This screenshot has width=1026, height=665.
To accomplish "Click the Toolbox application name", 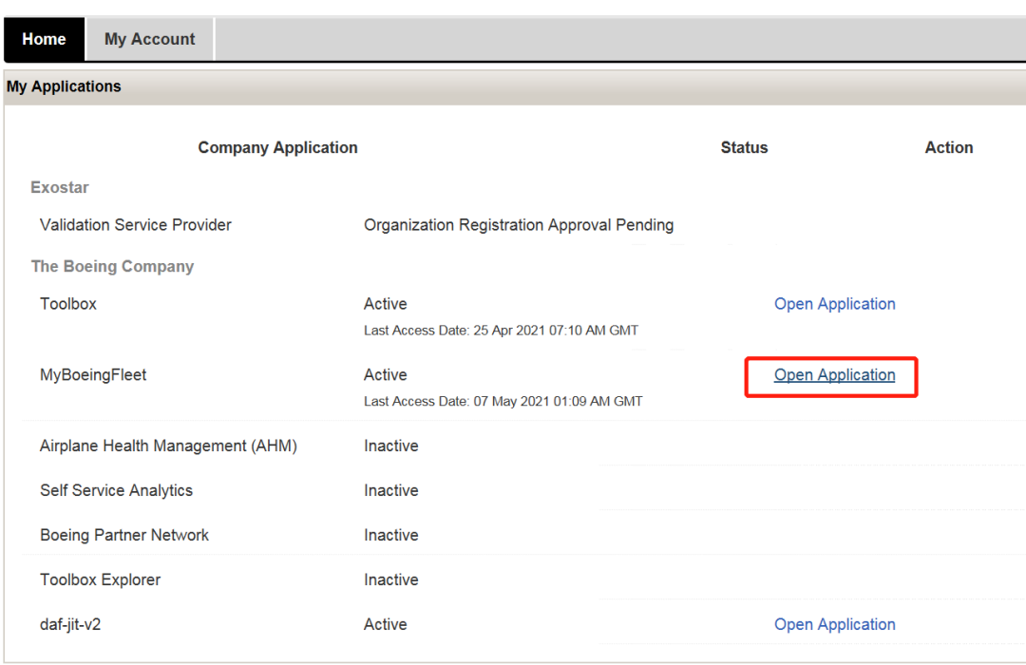I will tap(68, 304).
